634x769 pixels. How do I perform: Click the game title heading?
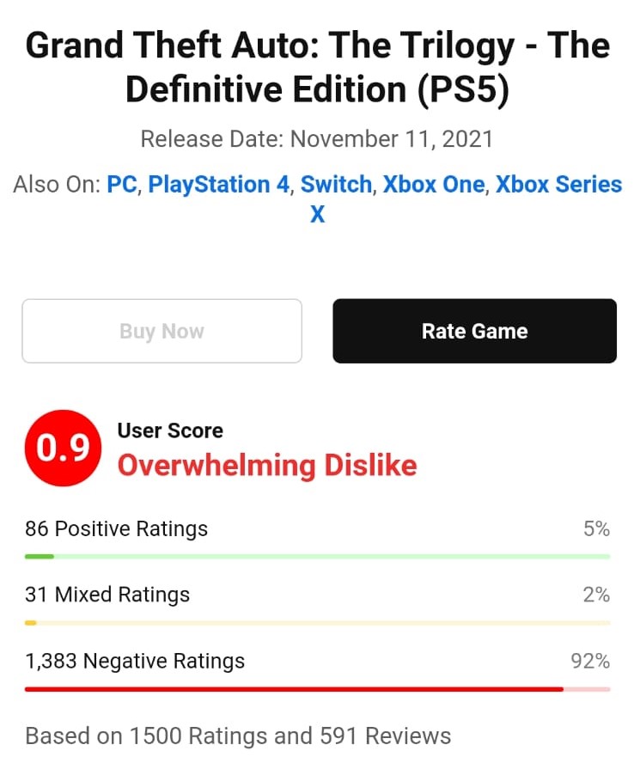click(317, 67)
